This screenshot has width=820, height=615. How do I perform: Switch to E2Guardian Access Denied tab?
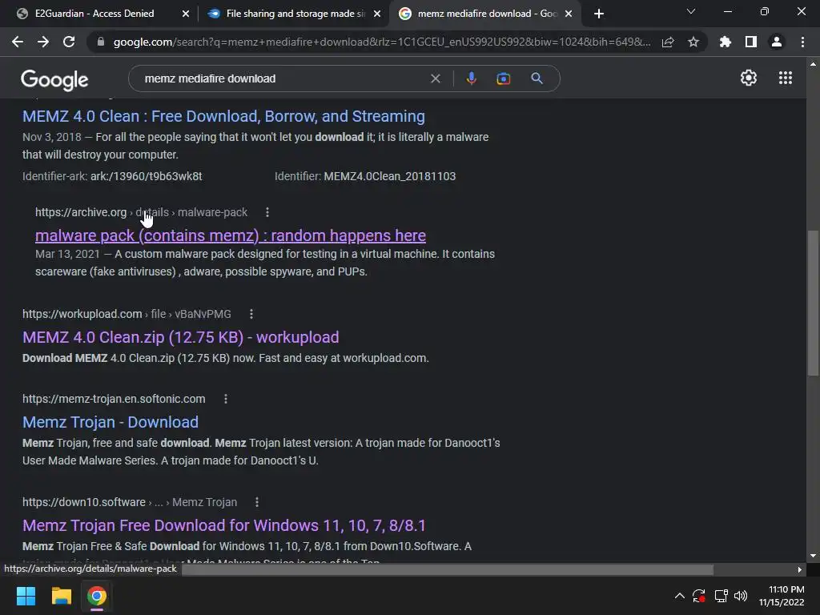click(x=94, y=14)
